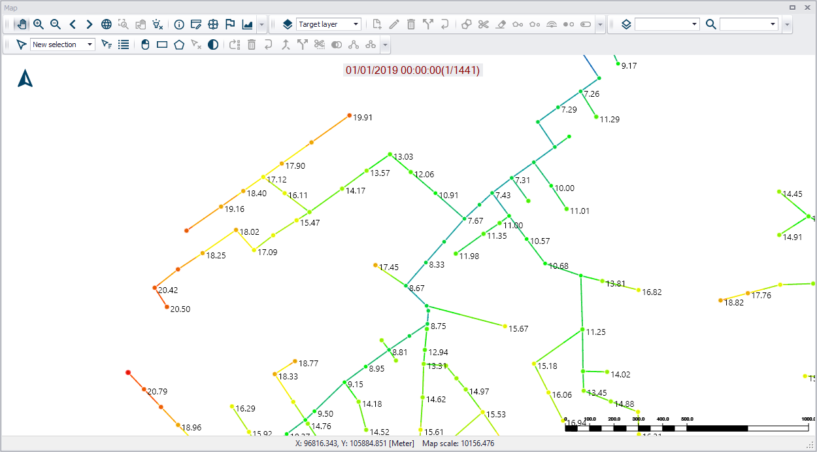This screenshot has width=817, height=452.
Task: Toggle the invert selection half-circle icon
Action: coord(213,44)
